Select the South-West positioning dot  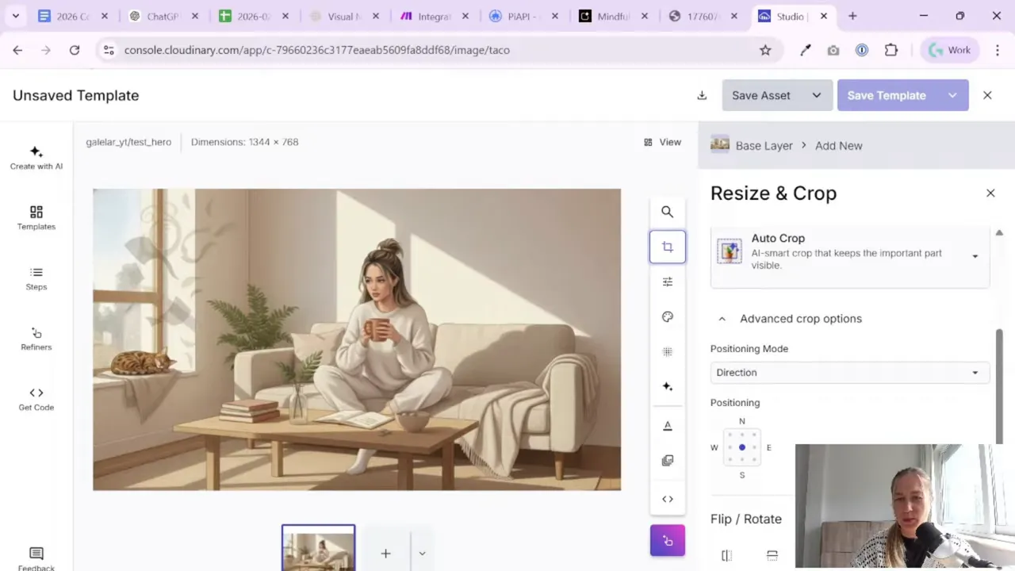click(x=730, y=459)
